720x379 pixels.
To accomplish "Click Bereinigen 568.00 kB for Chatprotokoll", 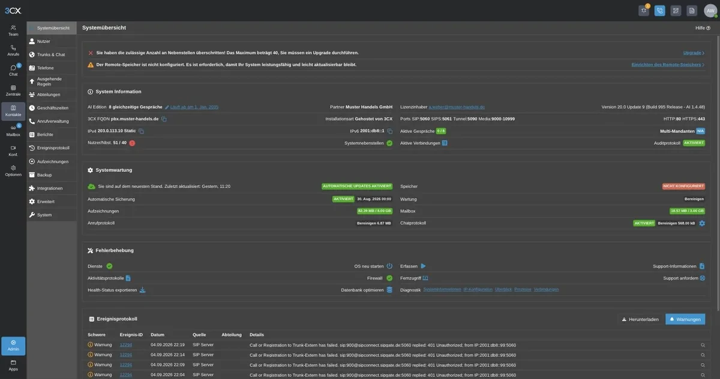I will [x=677, y=223].
